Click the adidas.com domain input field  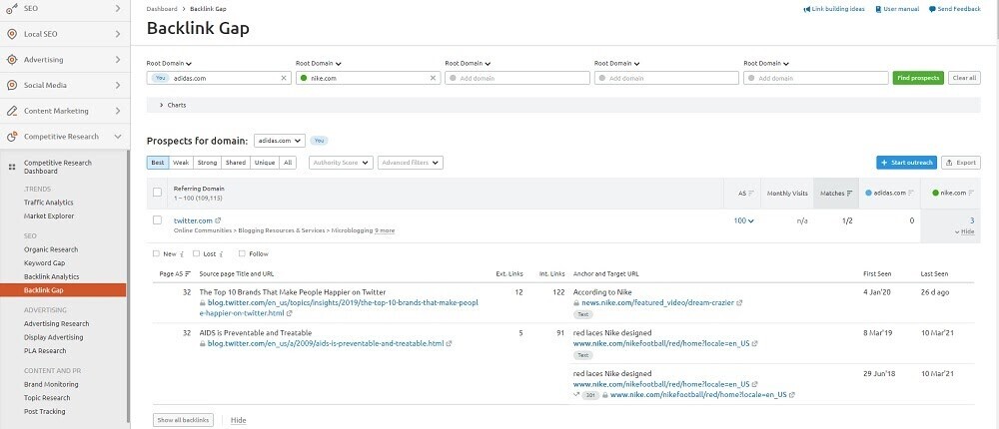[x=219, y=78]
